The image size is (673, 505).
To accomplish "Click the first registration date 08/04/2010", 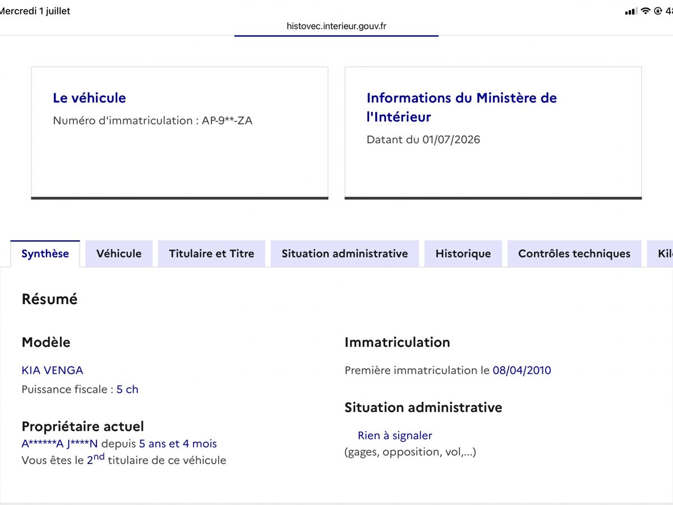I will 522,370.
